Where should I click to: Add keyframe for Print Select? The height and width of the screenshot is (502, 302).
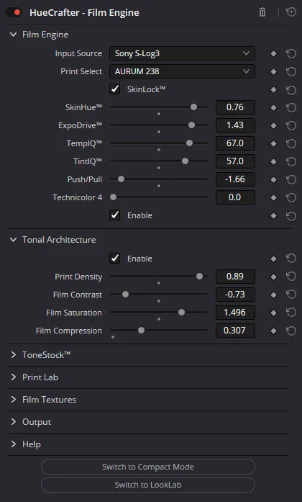coord(273,72)
